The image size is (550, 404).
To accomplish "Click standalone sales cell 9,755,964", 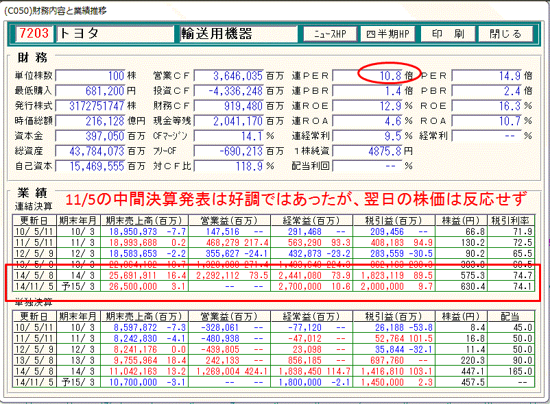I will [135, 360].
